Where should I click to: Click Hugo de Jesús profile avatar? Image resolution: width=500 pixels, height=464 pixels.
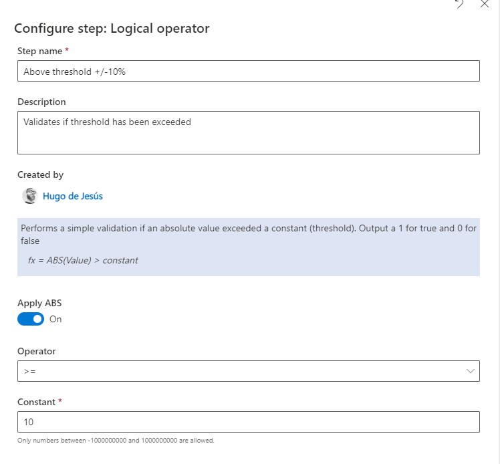(x=29, y=196)
